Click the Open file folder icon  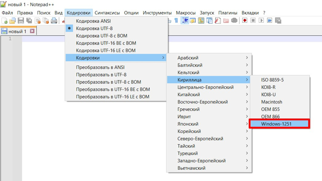pos(13,21)
